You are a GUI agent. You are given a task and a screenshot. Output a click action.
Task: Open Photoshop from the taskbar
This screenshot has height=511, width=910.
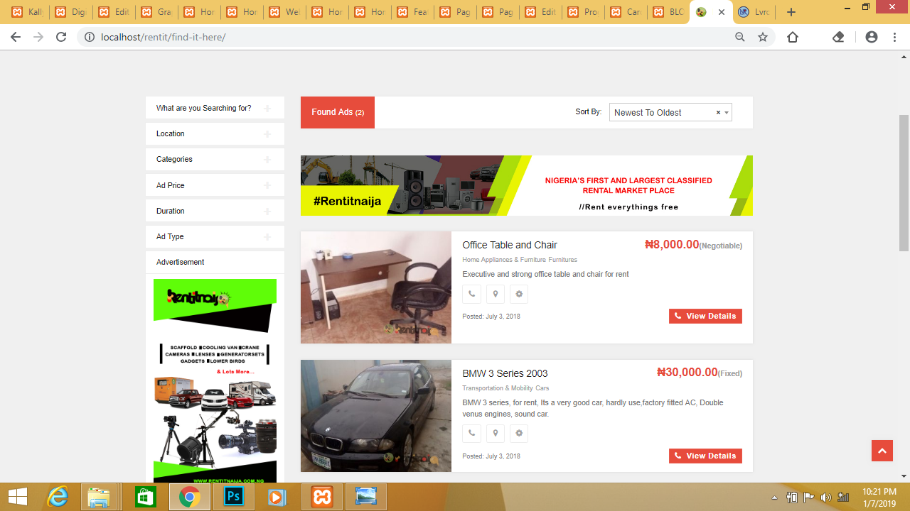point(234,497)
